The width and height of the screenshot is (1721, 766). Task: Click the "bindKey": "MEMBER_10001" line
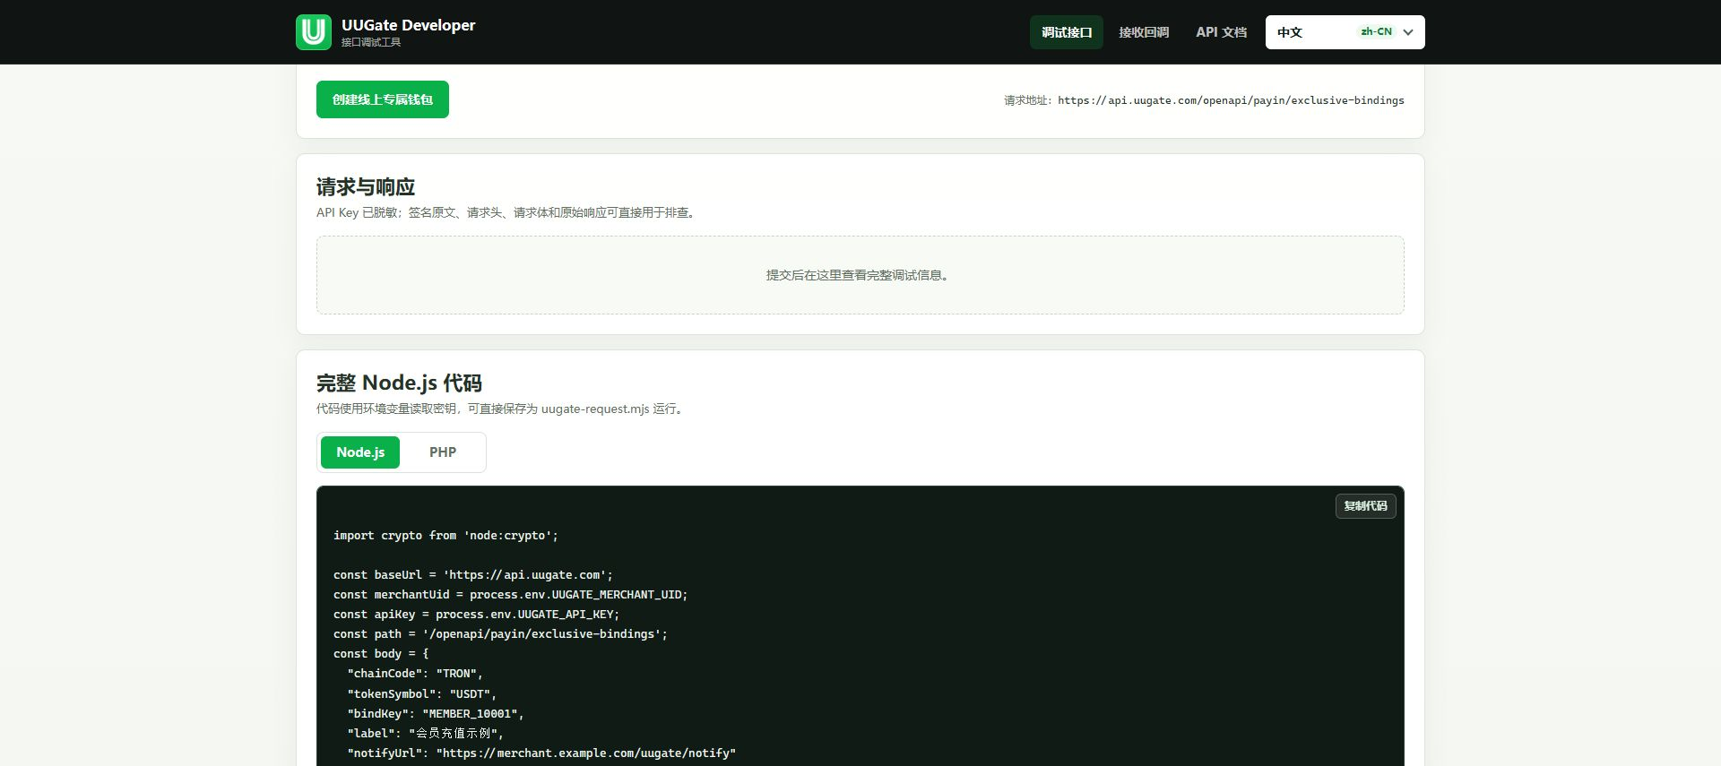436,714
